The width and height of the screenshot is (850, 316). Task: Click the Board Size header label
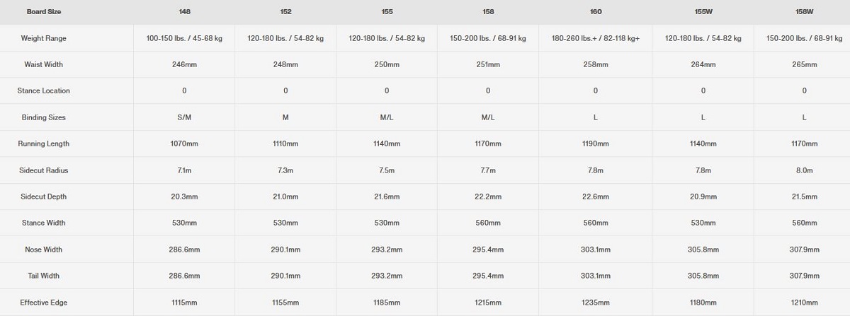point(44,12)
